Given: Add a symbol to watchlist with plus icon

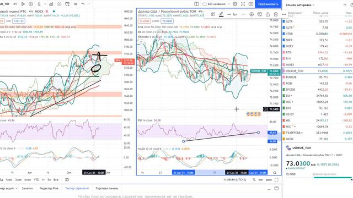Looking at the screenshot, I should [345, 5].
